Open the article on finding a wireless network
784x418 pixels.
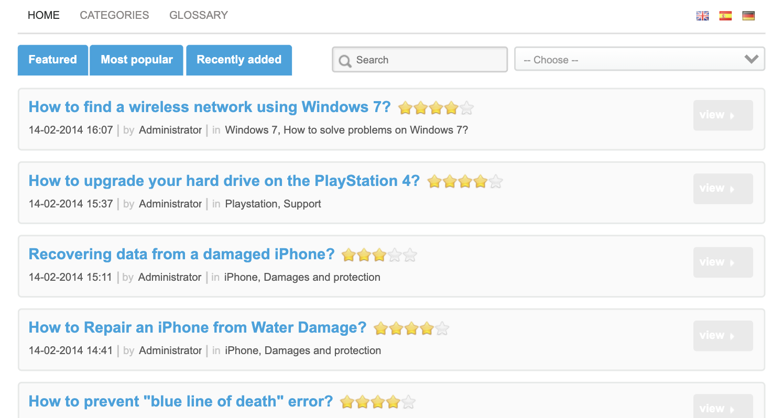210,107
